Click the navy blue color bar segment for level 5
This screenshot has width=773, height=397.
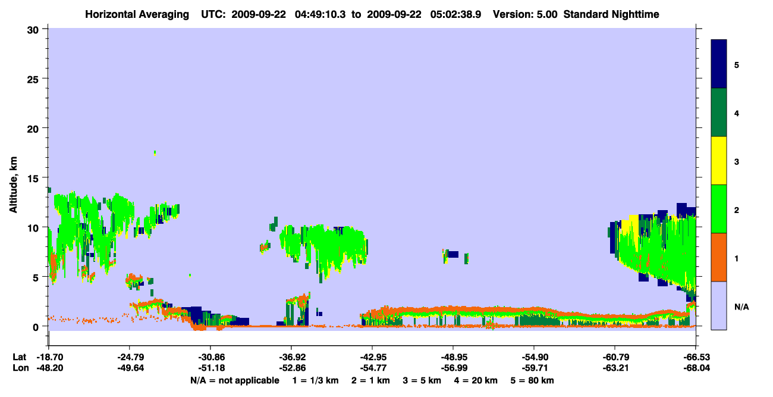pos(719,64)
